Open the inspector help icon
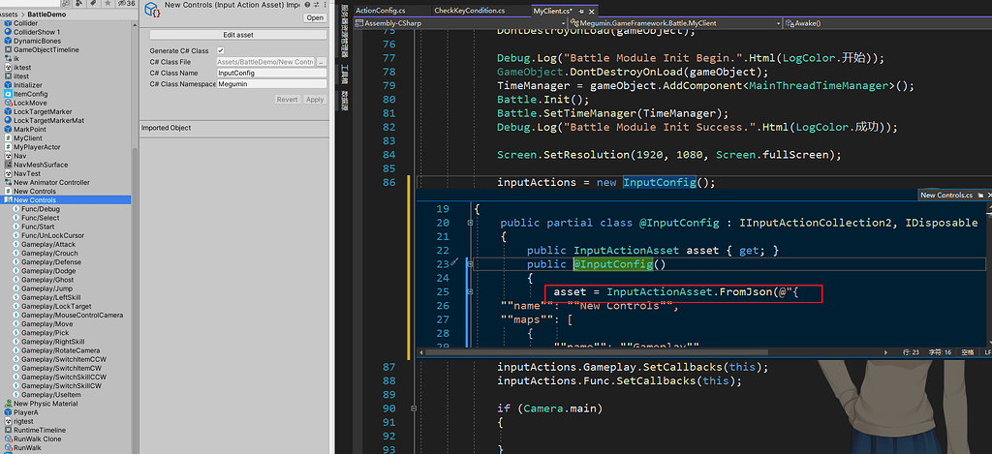This screenshot has width=992, height=454. pos(306,5)
